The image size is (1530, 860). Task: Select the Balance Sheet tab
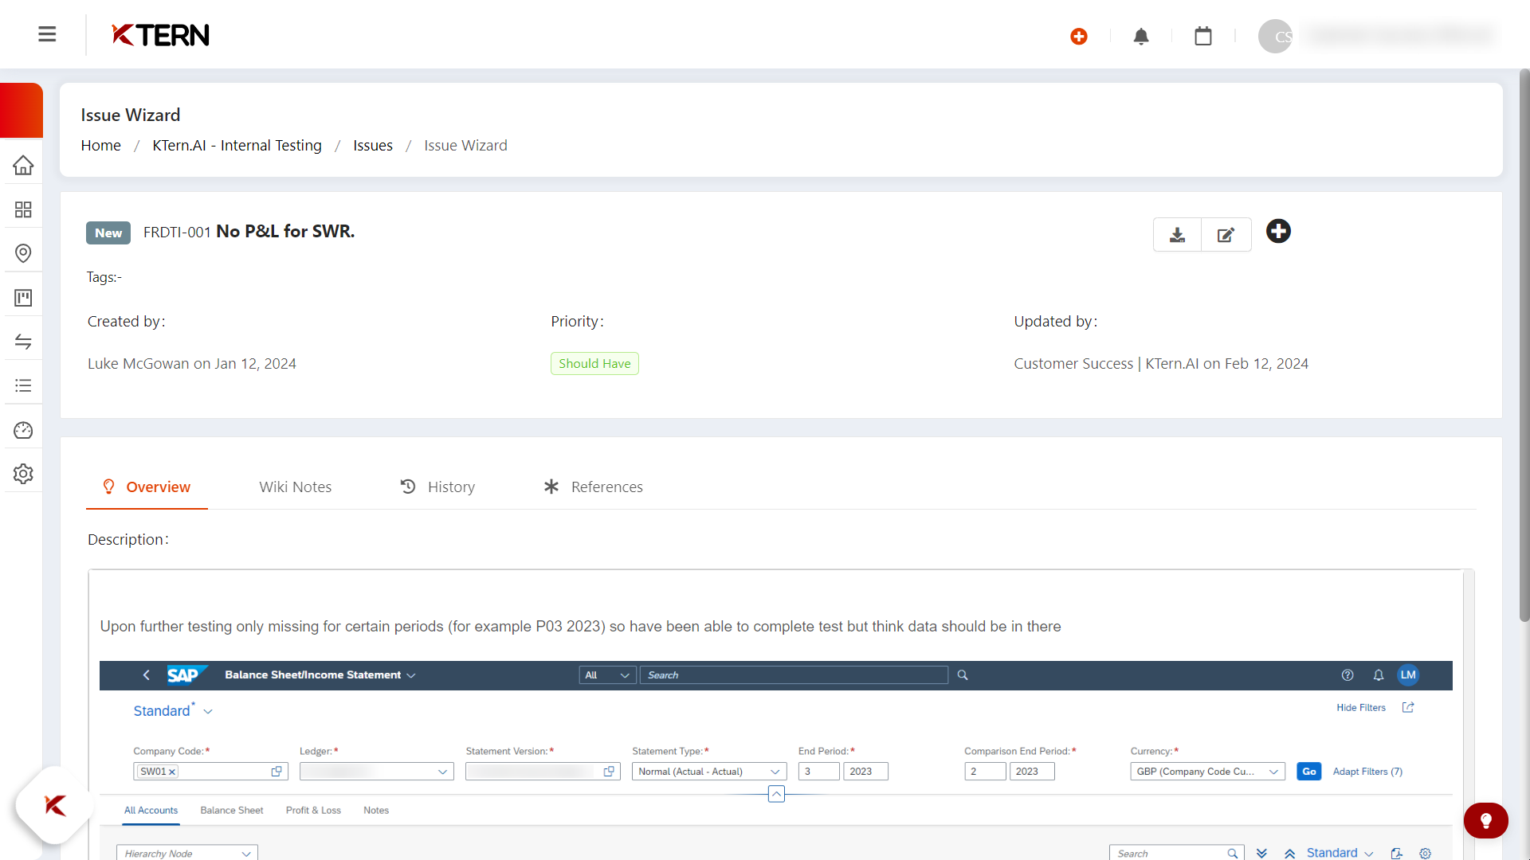coord(232,810)
